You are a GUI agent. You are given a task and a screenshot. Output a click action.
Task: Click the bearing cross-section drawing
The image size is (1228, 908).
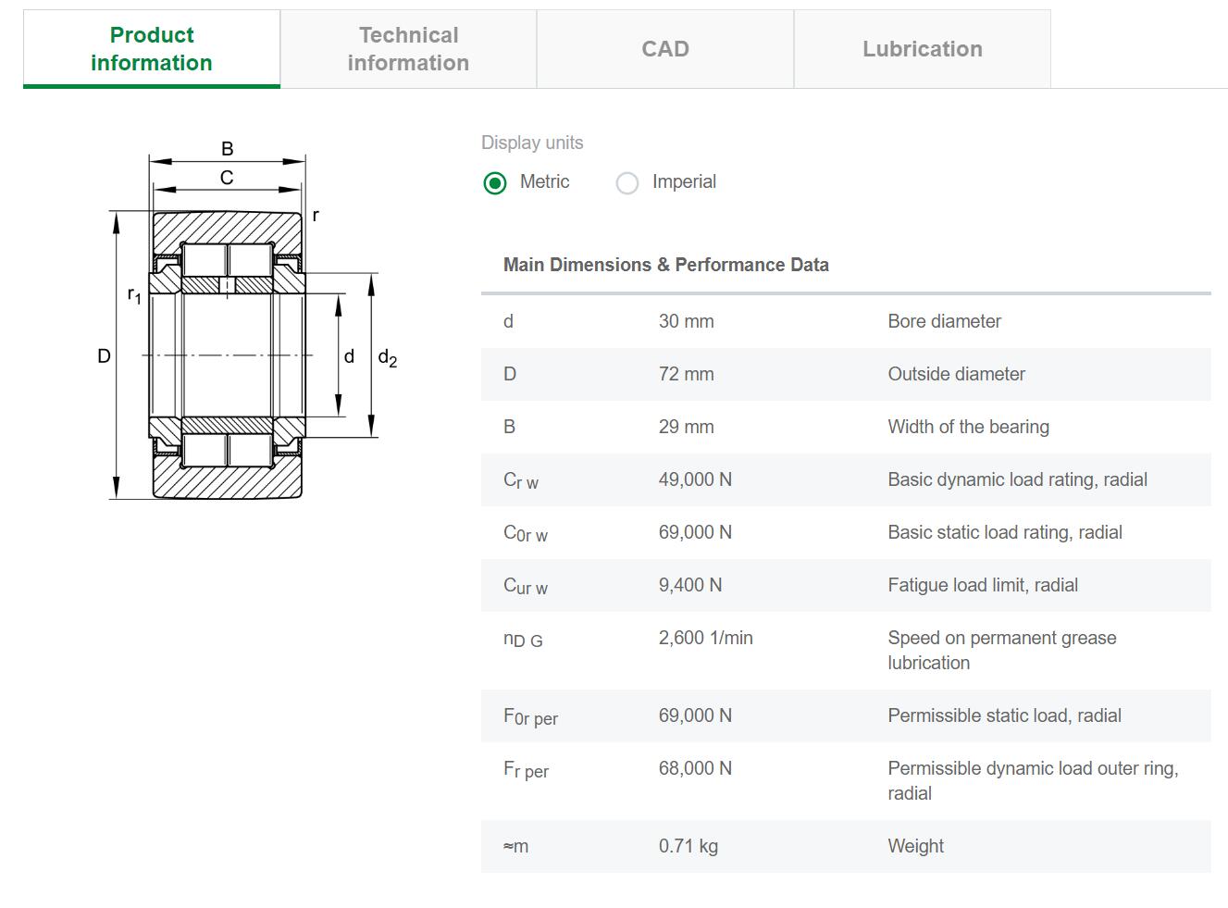point(248,320)
